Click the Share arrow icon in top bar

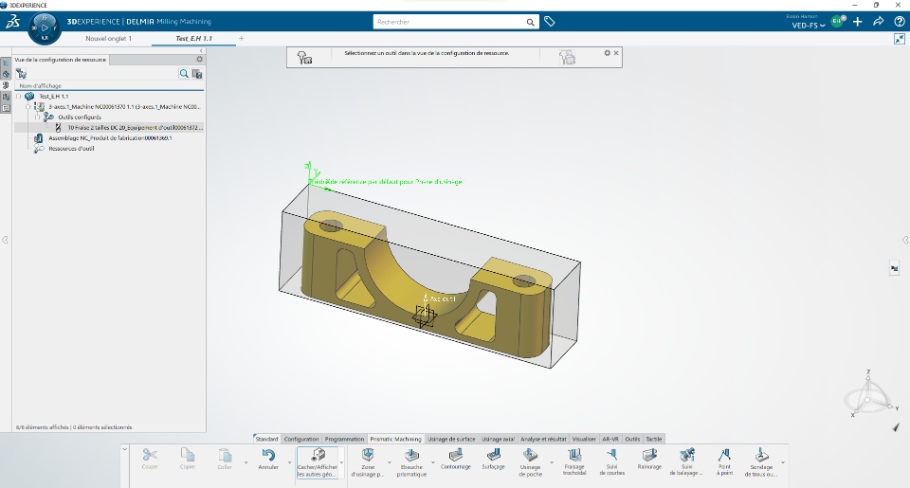878,22
